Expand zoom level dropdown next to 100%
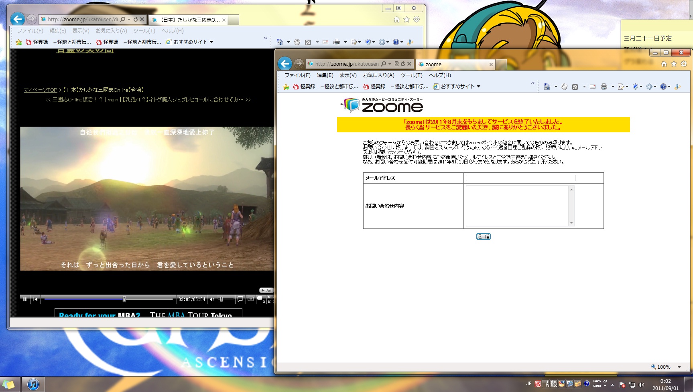The image size is (693, 392). click(x=679, y=367)
